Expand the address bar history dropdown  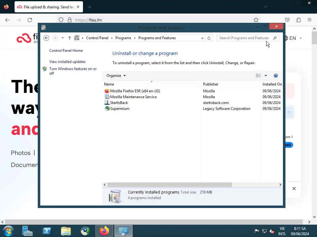[x=202, y=38]
